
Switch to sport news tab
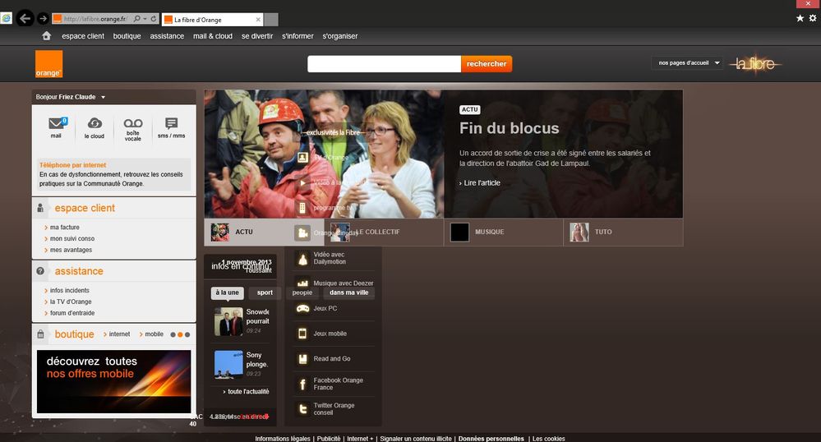point(265,292)
